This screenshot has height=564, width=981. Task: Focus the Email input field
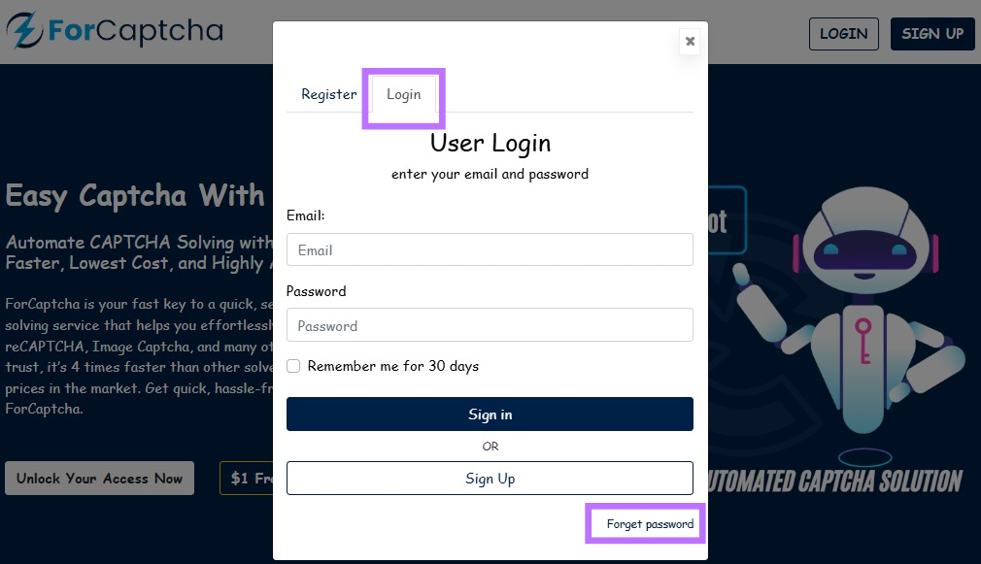click(490, 249)
